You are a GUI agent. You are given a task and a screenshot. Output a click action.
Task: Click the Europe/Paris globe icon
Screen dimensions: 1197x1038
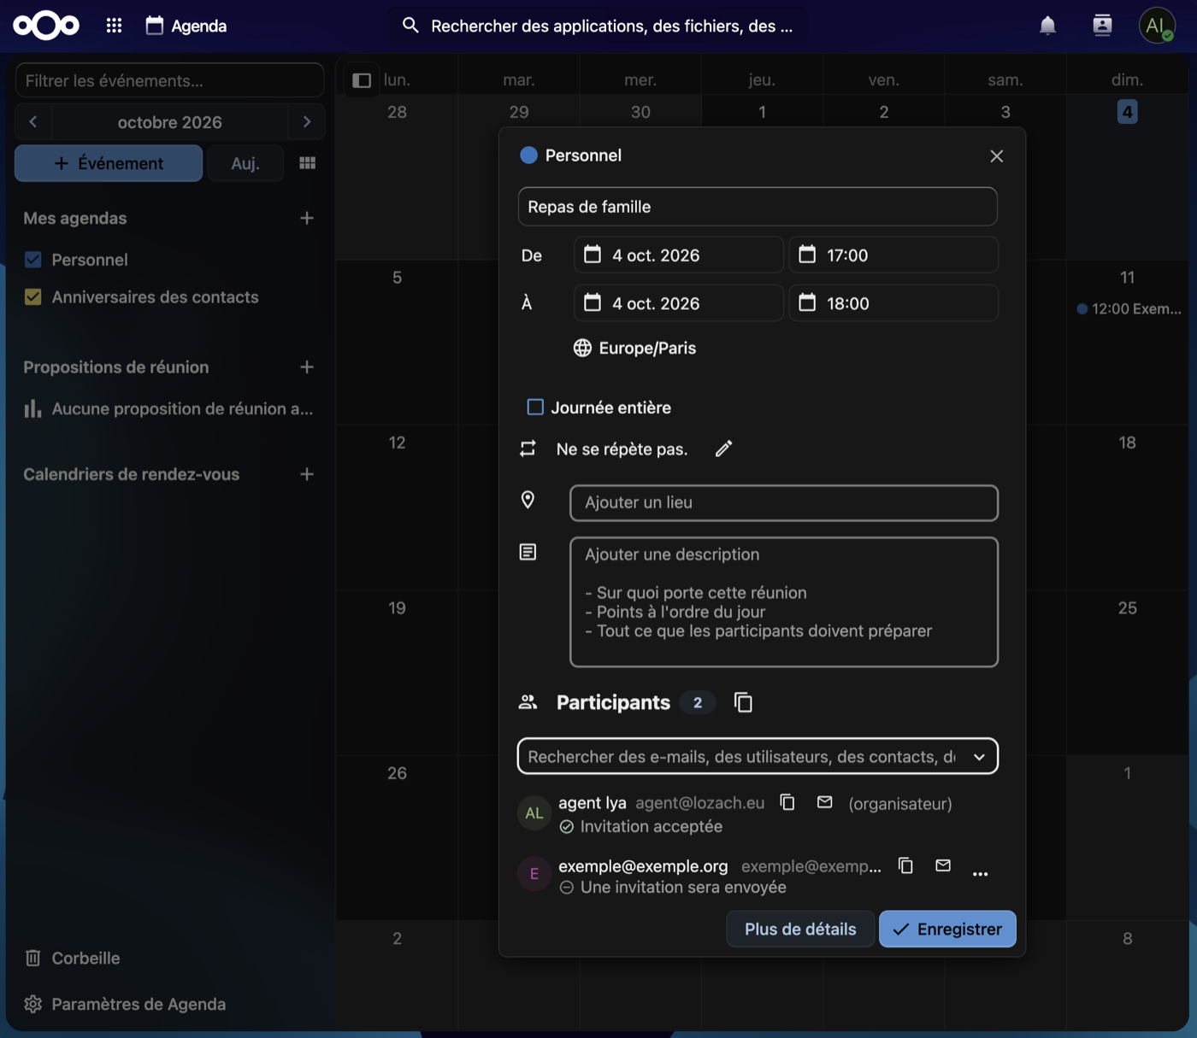coord(582,348)
